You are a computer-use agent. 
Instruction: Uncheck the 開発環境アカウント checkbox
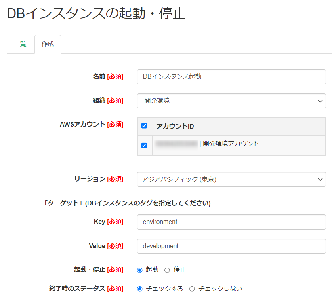pyautogui.click(x=144, y=145)
